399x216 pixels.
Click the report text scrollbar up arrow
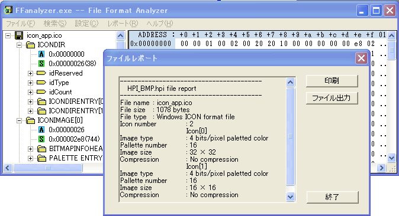coord(290,82)
